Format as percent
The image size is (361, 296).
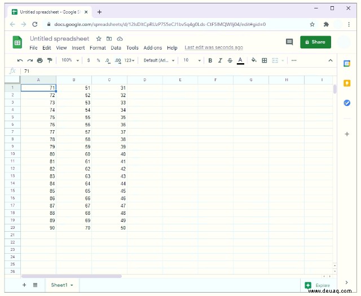tap(98, 60)
